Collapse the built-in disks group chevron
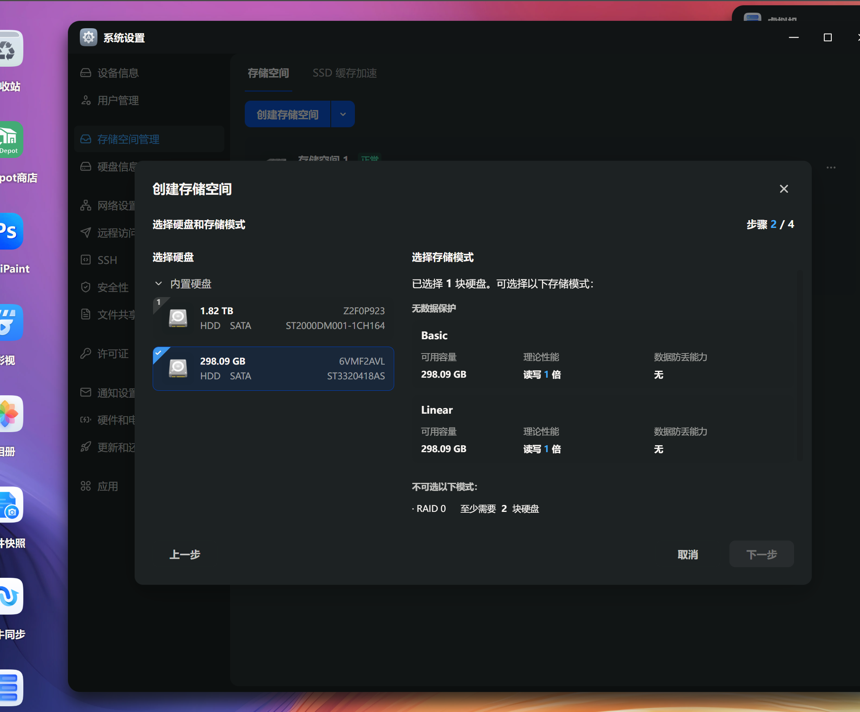 coord(158,284)
